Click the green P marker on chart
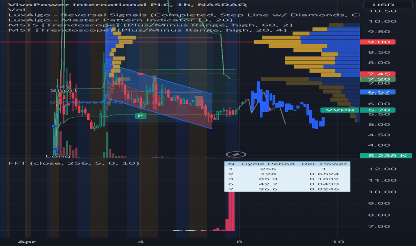Viewport: 416px width, 246px height. 141,116
